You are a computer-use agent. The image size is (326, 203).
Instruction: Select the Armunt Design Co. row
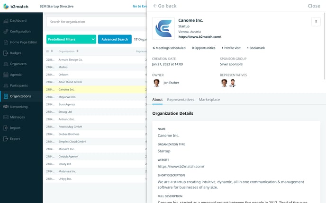(x=95, y=59)
